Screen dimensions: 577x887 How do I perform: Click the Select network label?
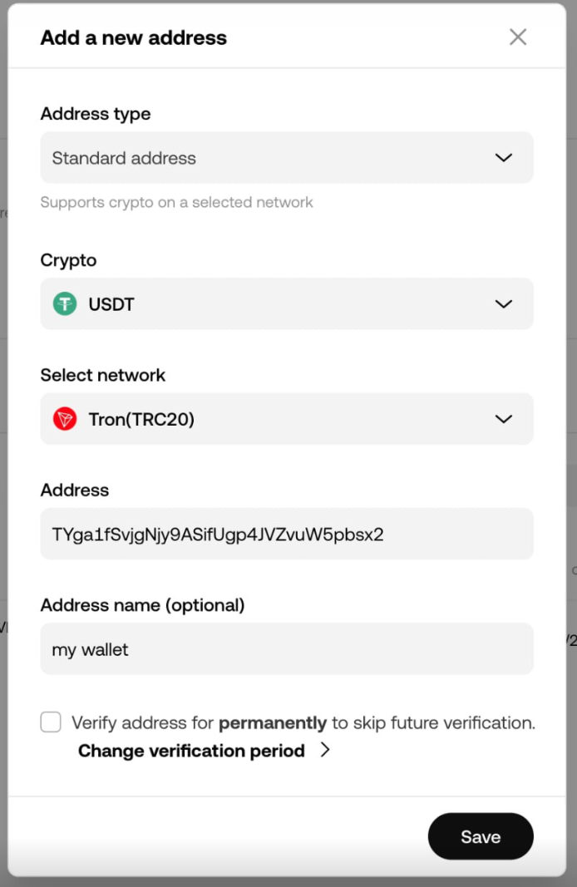(x=103, y=375)
